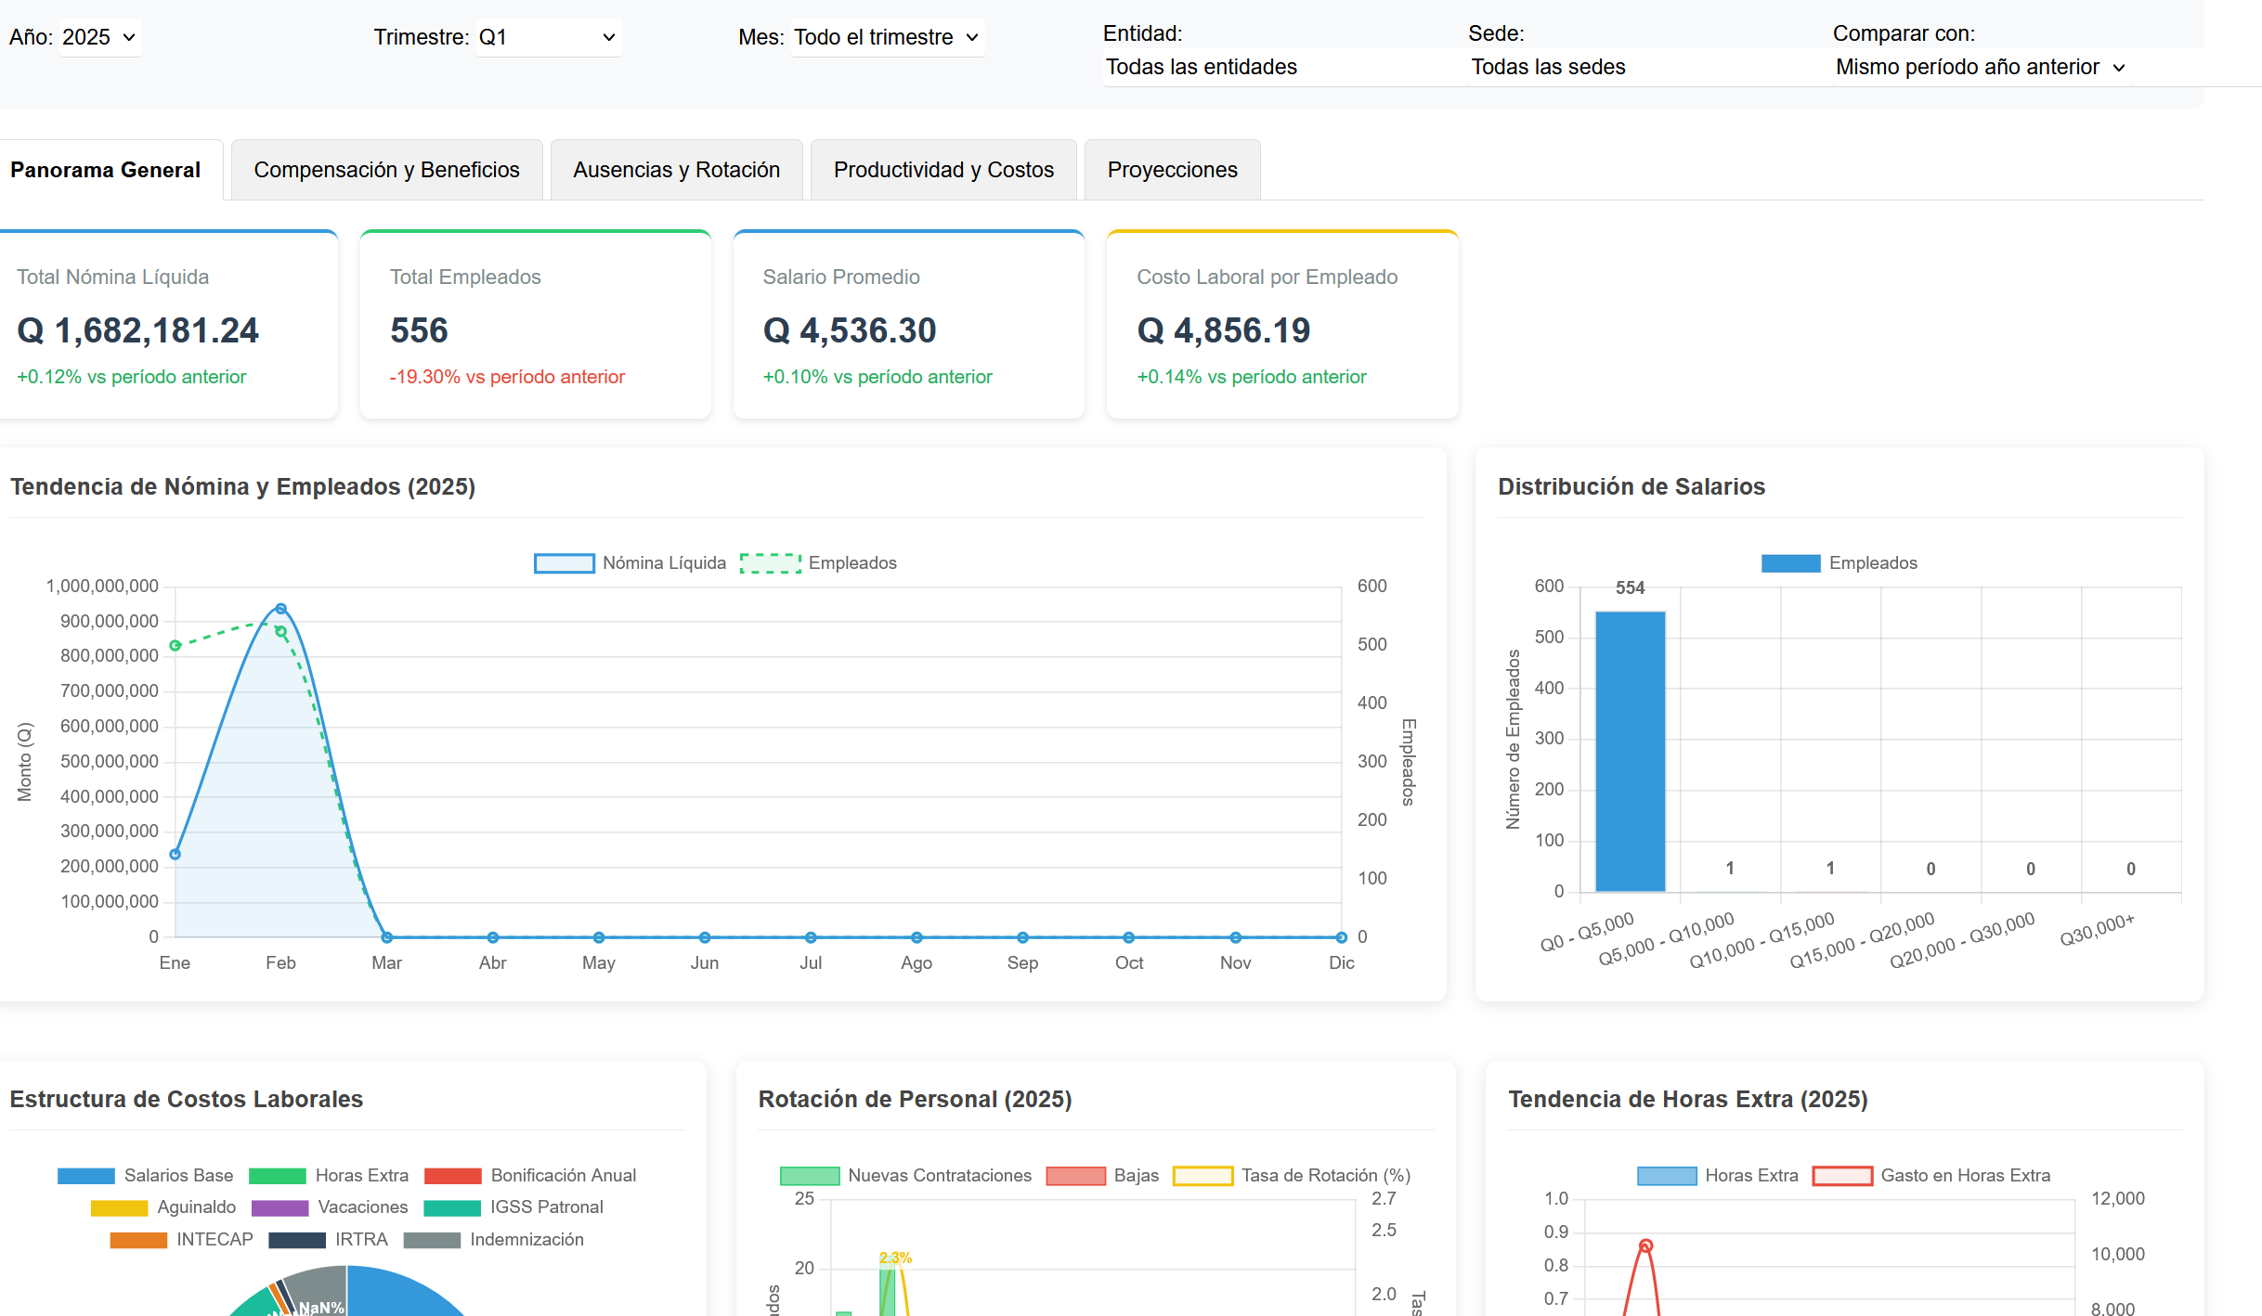Click the Dic month label on the axis

pyautogui.click(x=1341, y=963)
